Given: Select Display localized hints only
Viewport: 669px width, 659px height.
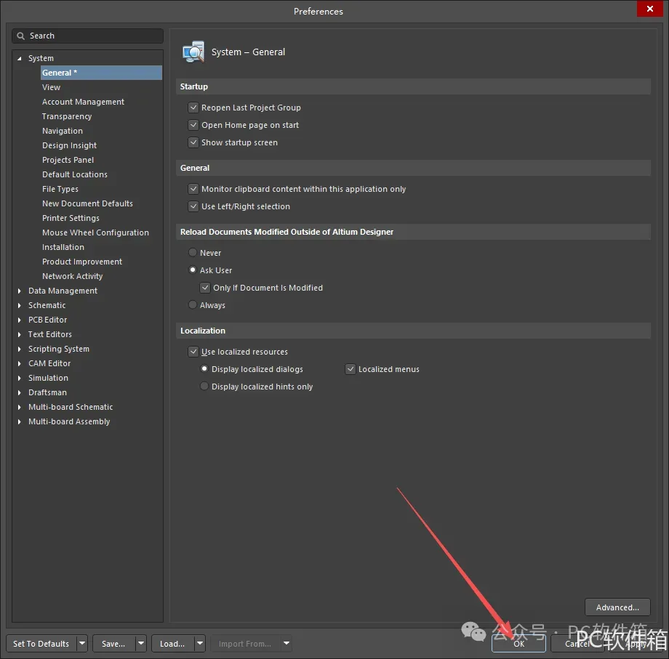Looking at the screenshot, I should pyautogui.click(x=204, y=387).
